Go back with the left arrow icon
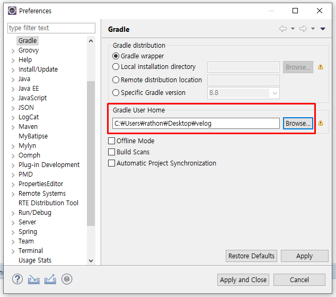Image resolution: width=336 pixels, height=297 pixels. pos(283,29)
